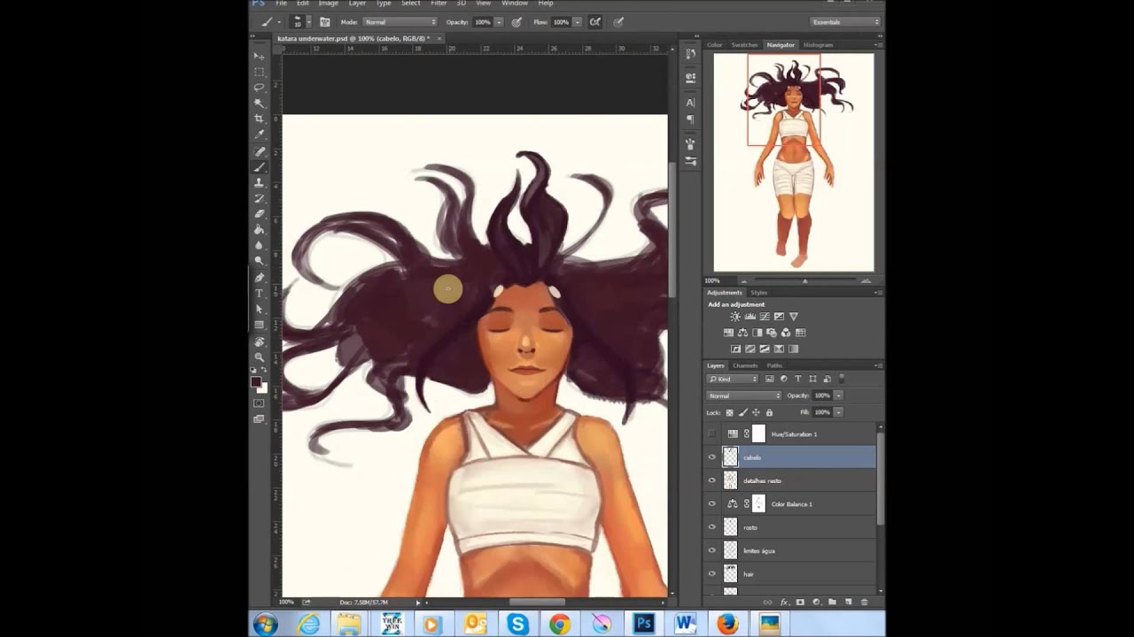Screen dimensions: 1134x637
Task: Add layer mask icon
Action: 801,602
